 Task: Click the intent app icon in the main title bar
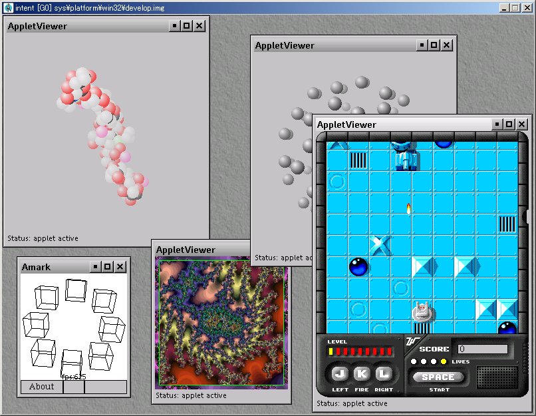coord(8,7)
